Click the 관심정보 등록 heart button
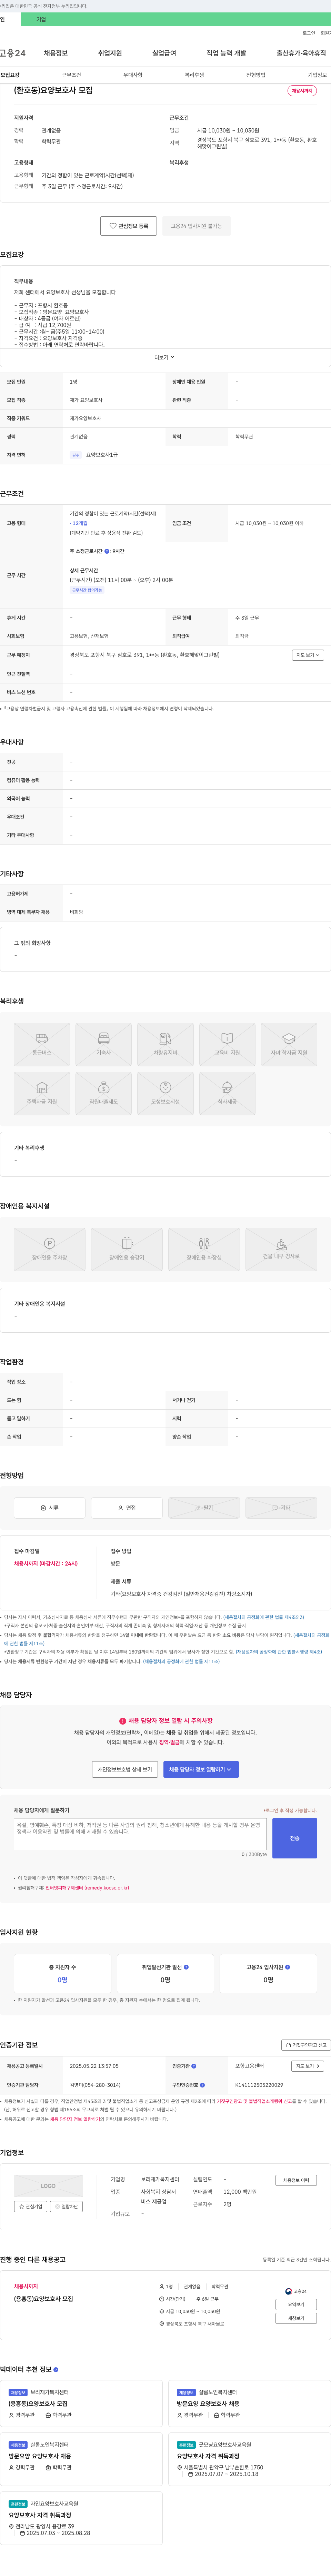This screenshot has height=2576, width=331. pos(128,226)
